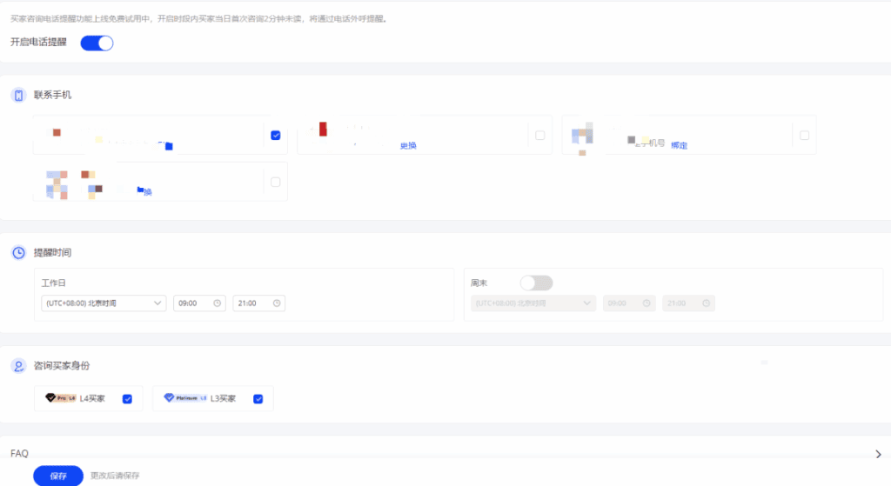This screenshot has height=486, width=891.
Task: Click the phone icon beside 联系手机
Action: (18, 95)
